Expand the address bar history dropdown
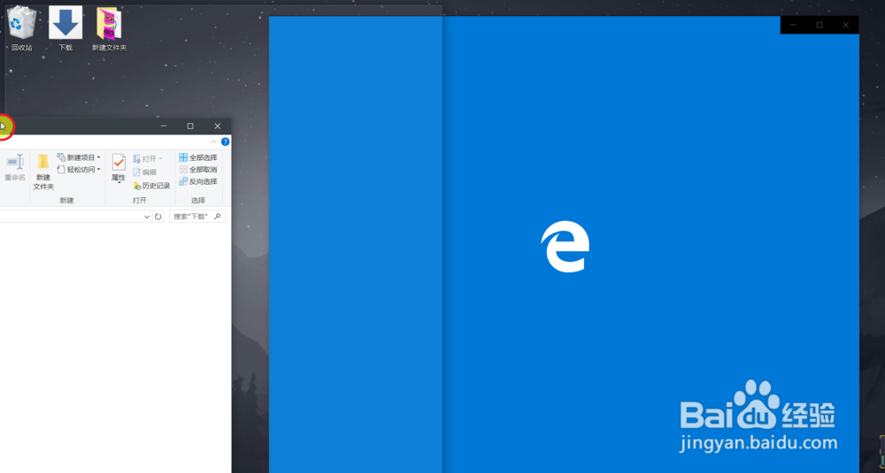This screenshot has height=473, width=885. (x=147, y=217)
